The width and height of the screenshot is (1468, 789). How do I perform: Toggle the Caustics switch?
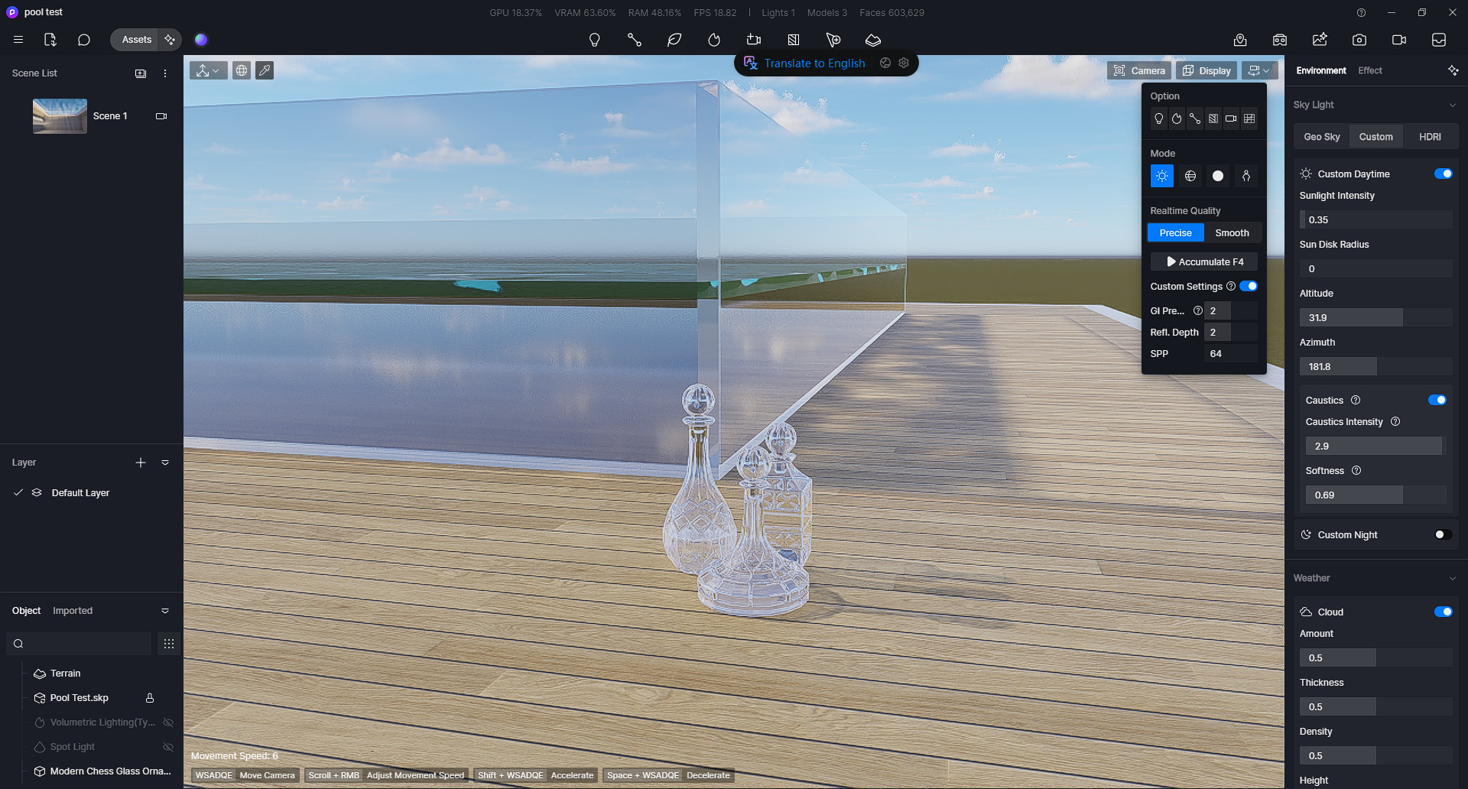click(1437, 400)
